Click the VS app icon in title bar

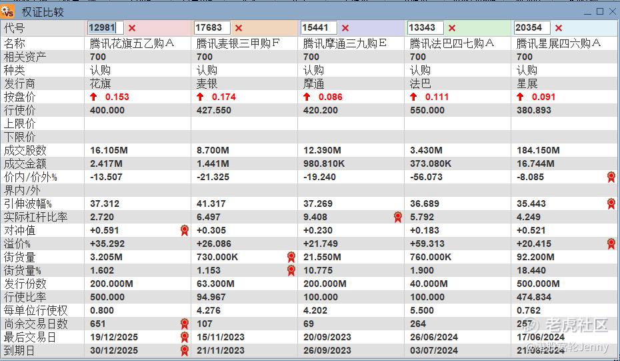point(7,12)
